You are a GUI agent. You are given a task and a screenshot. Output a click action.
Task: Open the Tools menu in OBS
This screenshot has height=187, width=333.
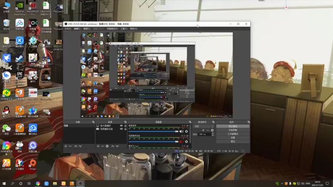[124, 29]
